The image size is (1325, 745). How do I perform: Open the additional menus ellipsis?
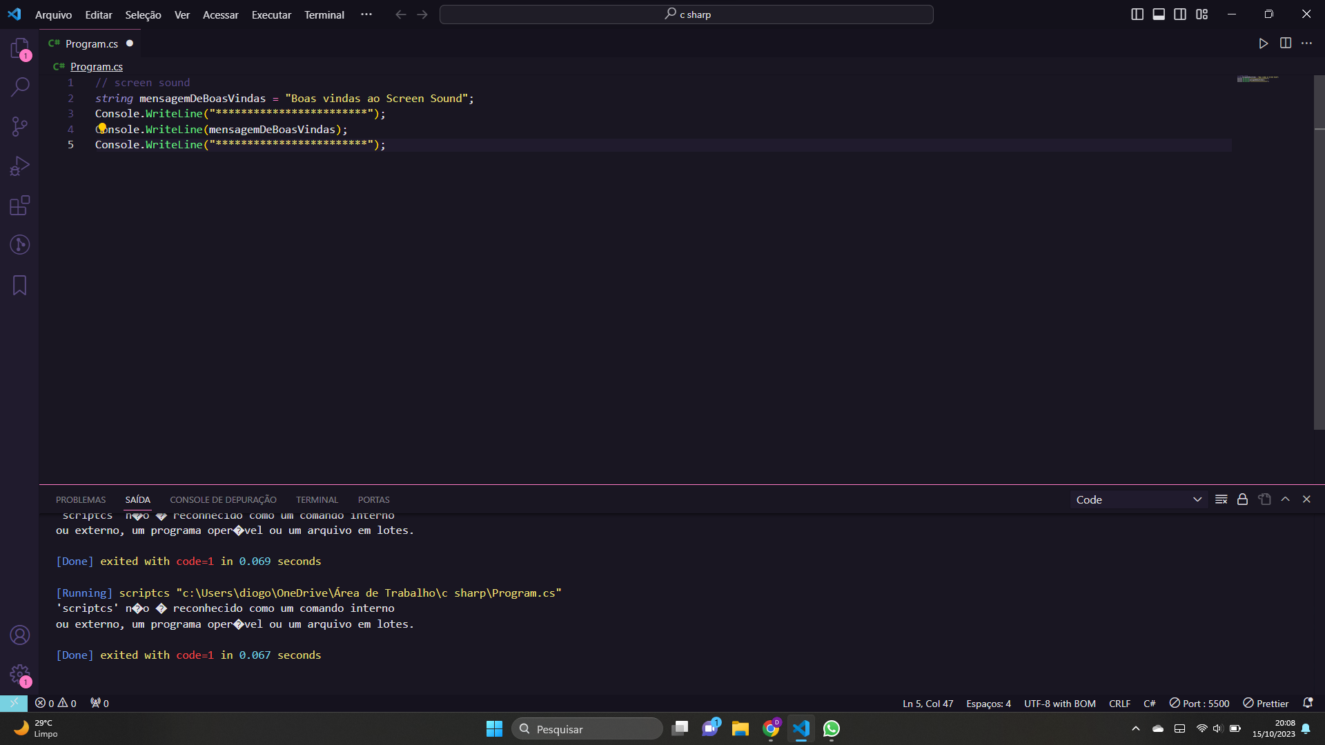tap(366, 14)
